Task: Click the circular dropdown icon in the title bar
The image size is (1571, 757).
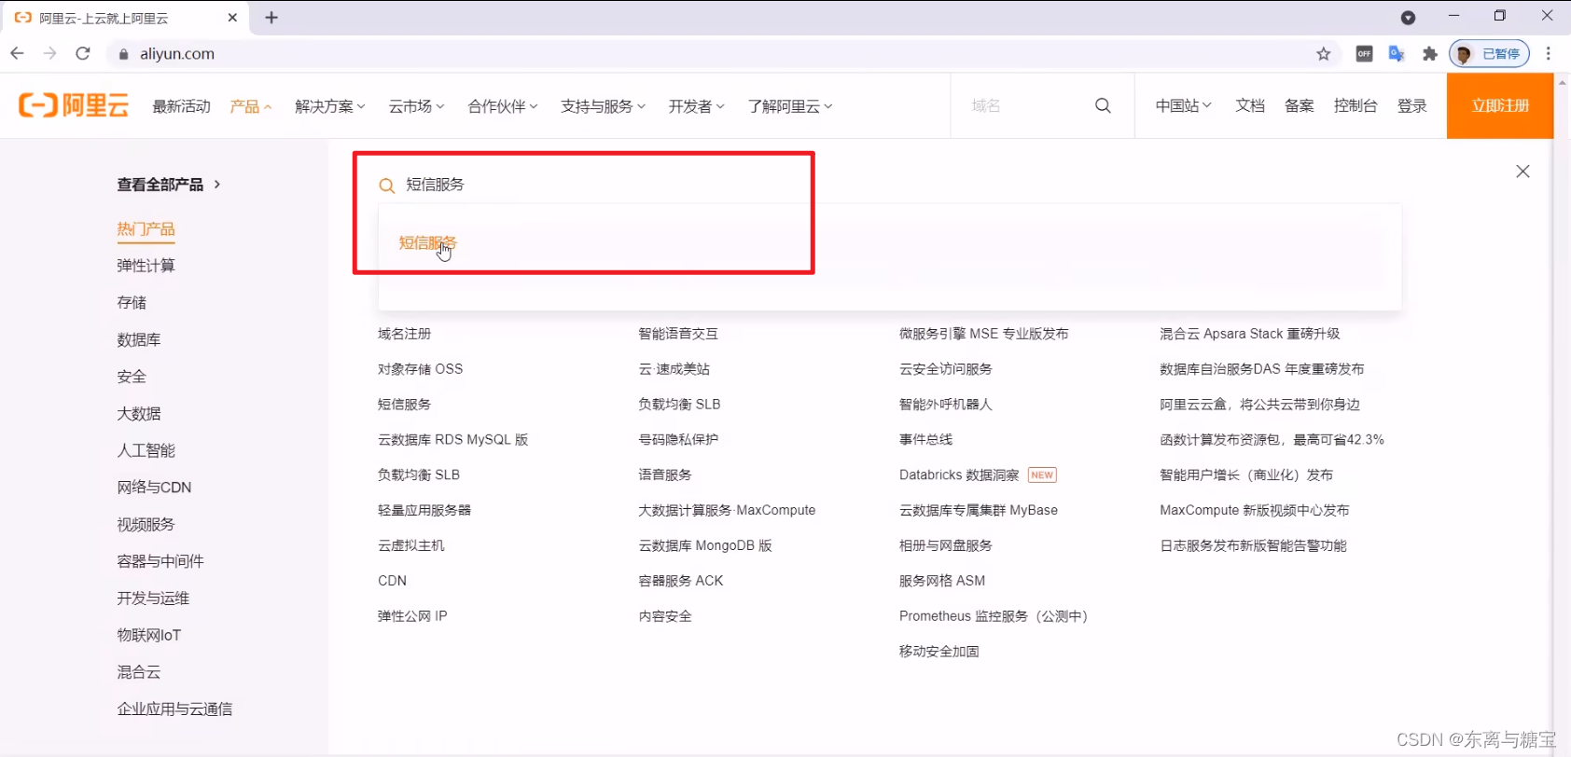Action: (1409, 18)
